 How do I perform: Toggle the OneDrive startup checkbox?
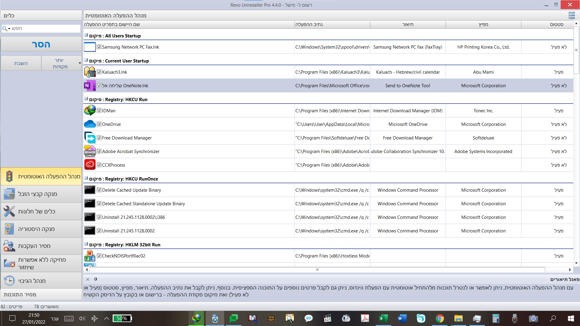coord(99,124)
